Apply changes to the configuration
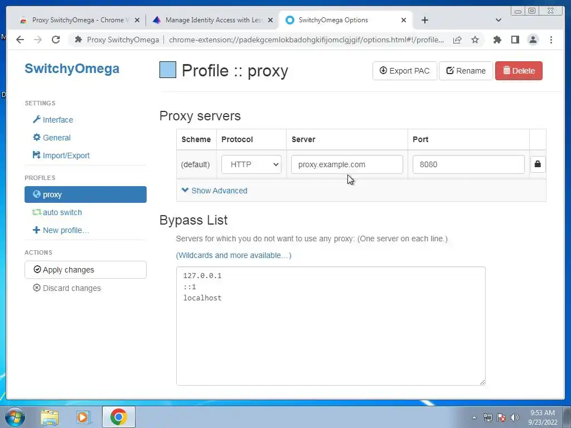This screenshot has height=428, width=571. tap(85, 270)
